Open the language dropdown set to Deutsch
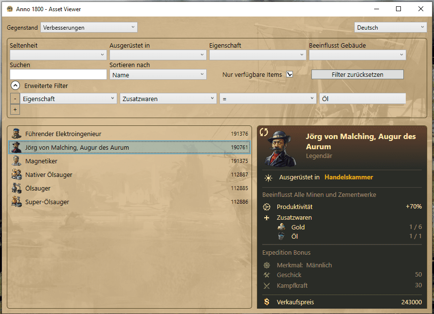 click(x=391, y=27)
